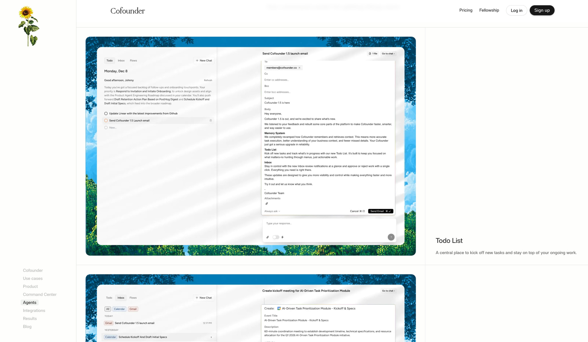Click the Gmail tag on today's inbox row
The width and height of the screenshot is (588, 342).
[x=109, y=323]
